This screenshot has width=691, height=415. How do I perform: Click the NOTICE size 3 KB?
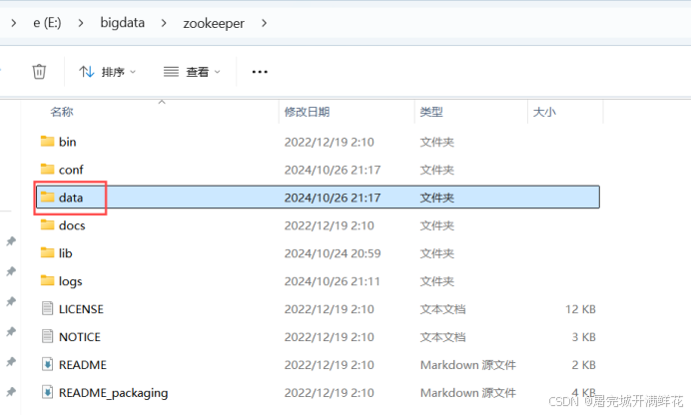pyautogui.click(x=584, y=336)
